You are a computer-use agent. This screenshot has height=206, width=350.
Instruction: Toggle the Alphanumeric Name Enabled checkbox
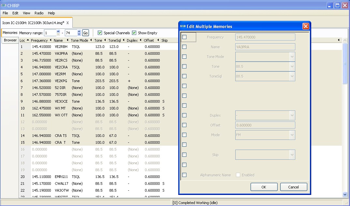pos(238,175)
